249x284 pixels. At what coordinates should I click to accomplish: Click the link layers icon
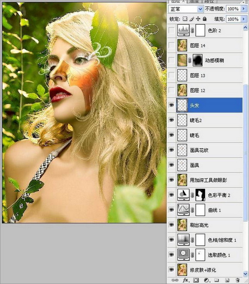click(174, 281)
